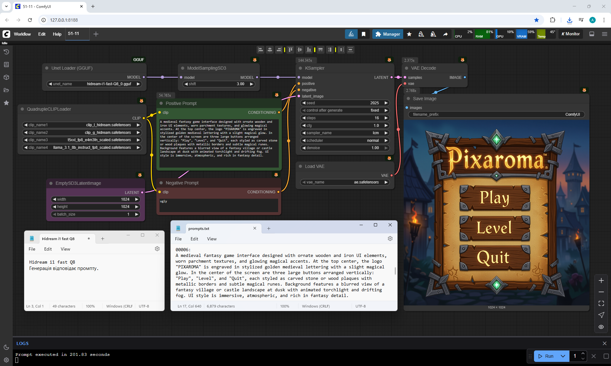Click fit view icon on canvas

(x=601, y=303)
